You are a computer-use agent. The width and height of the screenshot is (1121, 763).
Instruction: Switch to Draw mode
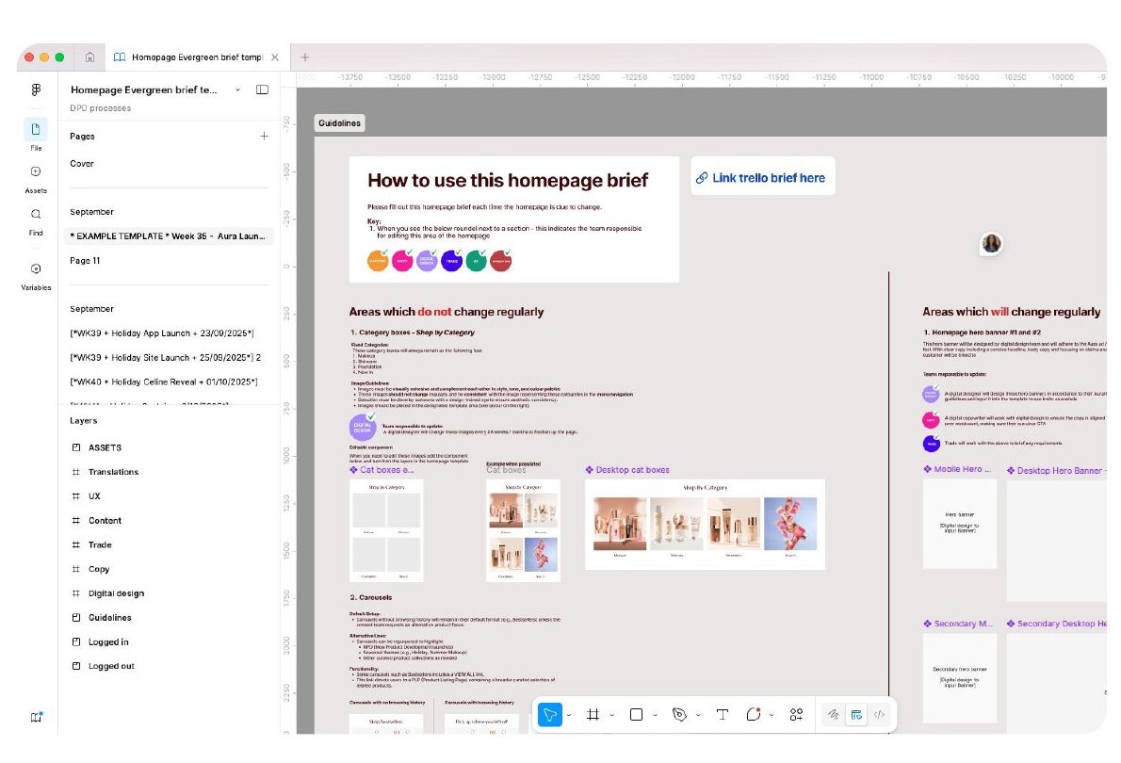tap(833, 714)
